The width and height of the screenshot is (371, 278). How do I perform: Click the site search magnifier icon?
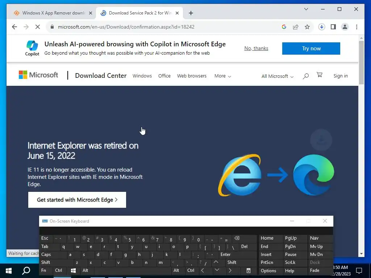(306, 76)
